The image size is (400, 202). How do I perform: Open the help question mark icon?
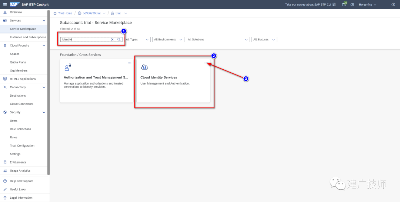tap(393, 4)
